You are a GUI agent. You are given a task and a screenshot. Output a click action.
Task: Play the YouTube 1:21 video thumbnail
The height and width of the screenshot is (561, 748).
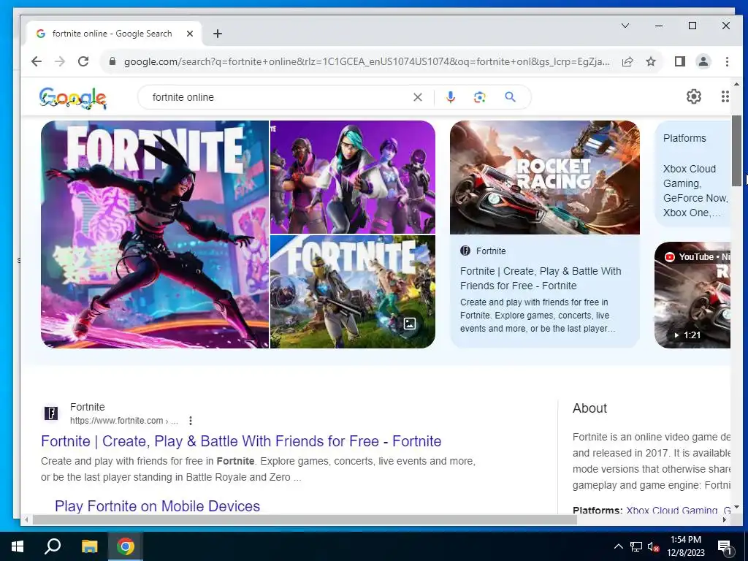692,295
